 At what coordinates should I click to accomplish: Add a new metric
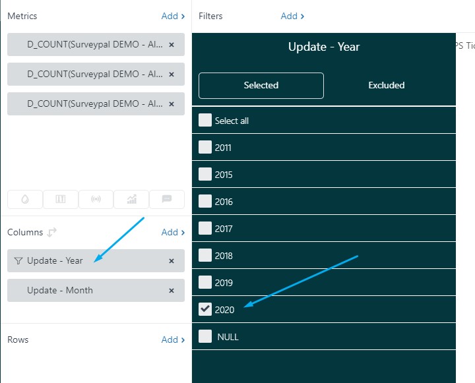pyautogui.click(x=173, y=16)
